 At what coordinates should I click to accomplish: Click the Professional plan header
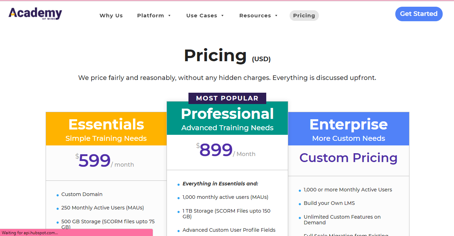pos(227,118)
